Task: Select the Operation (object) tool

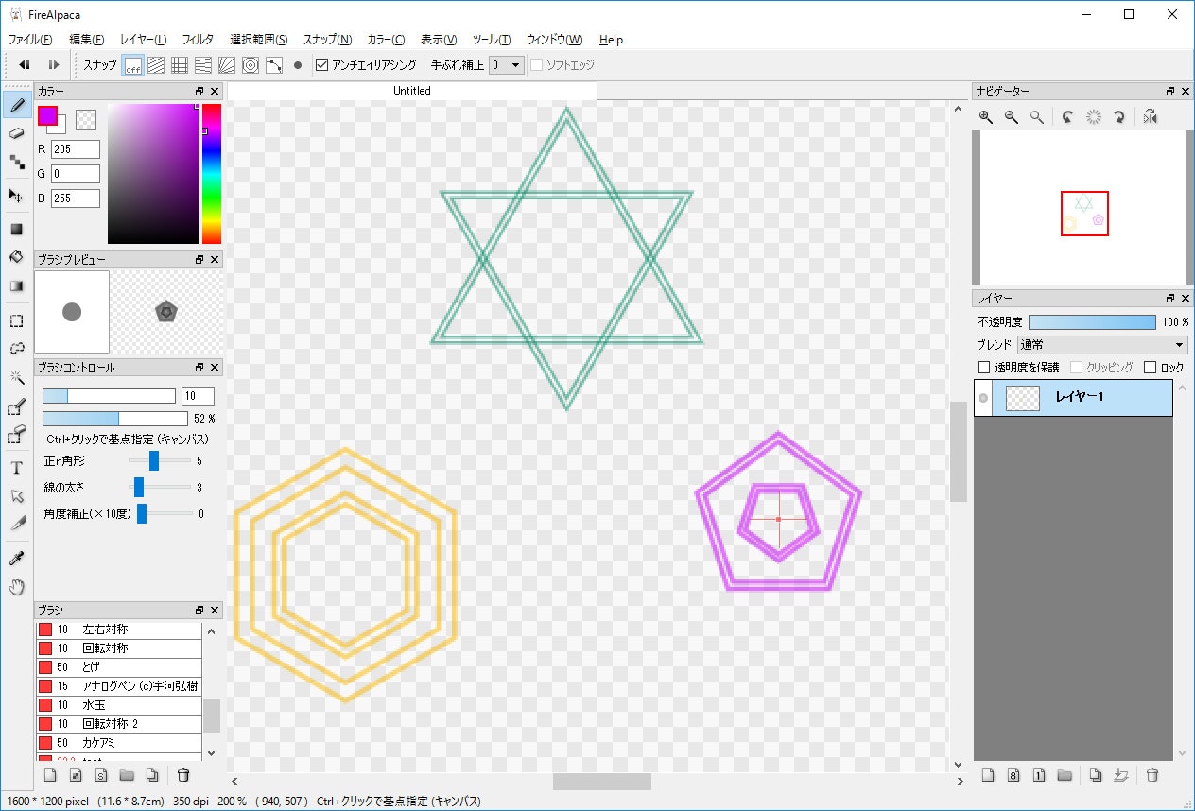Action: pos(16,495)
